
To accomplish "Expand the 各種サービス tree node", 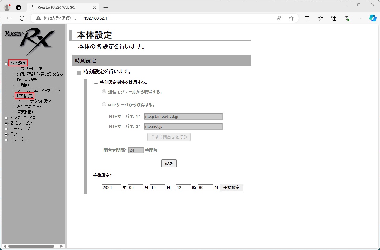I will [x=6, y=123].
